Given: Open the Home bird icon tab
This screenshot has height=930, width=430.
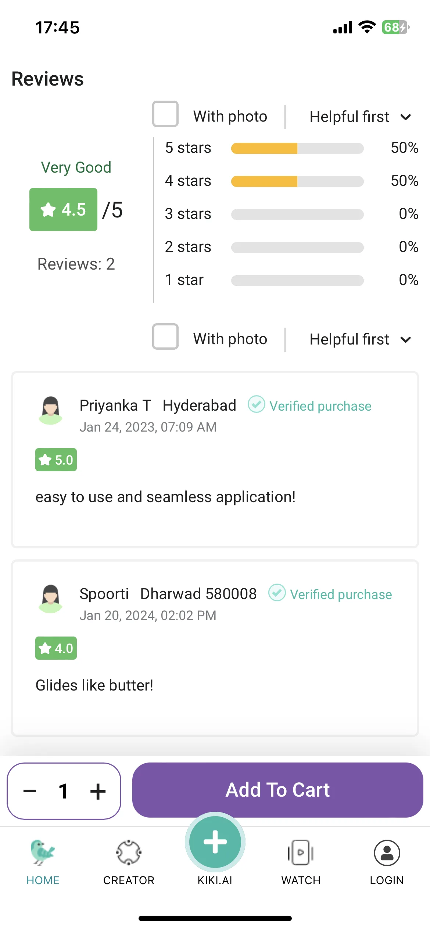Looking at the screenshot, I should point(43,852).
